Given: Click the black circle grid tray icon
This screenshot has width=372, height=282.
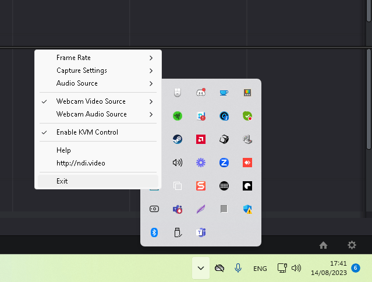Looking at the screenshot, I should 224,186.
